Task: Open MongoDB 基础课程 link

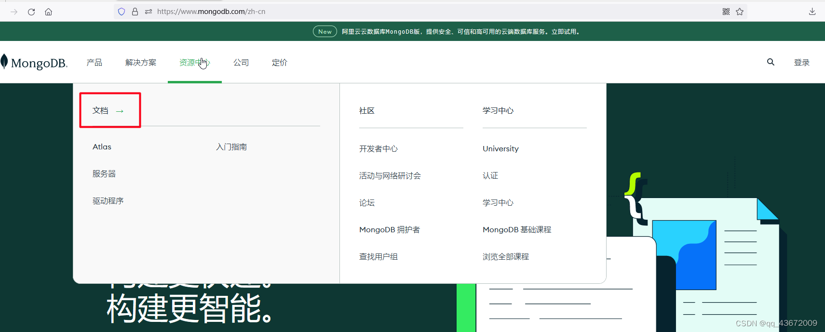Action: [x=517, y=230]
